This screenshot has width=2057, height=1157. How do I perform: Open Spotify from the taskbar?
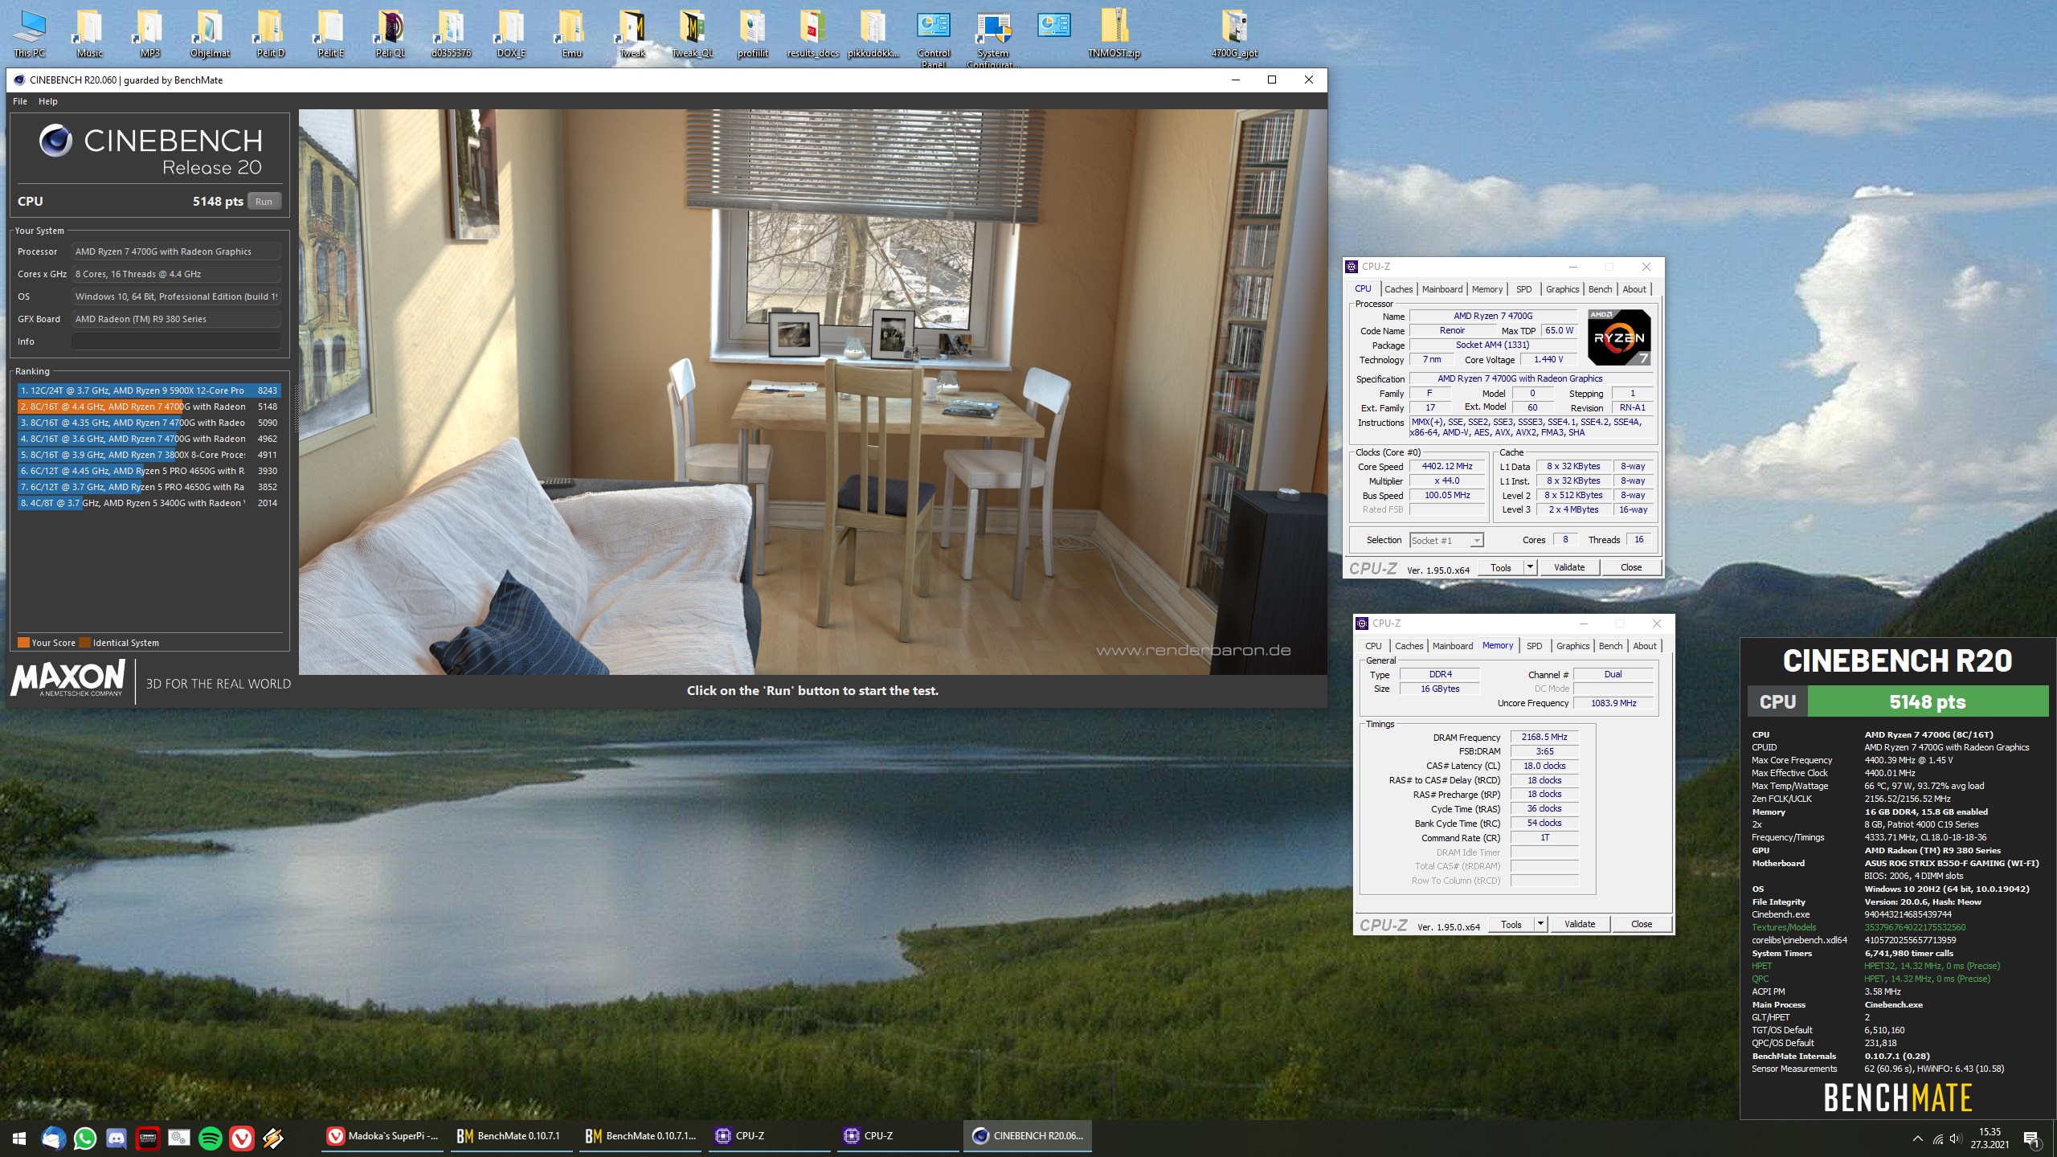click(211, 1137)
